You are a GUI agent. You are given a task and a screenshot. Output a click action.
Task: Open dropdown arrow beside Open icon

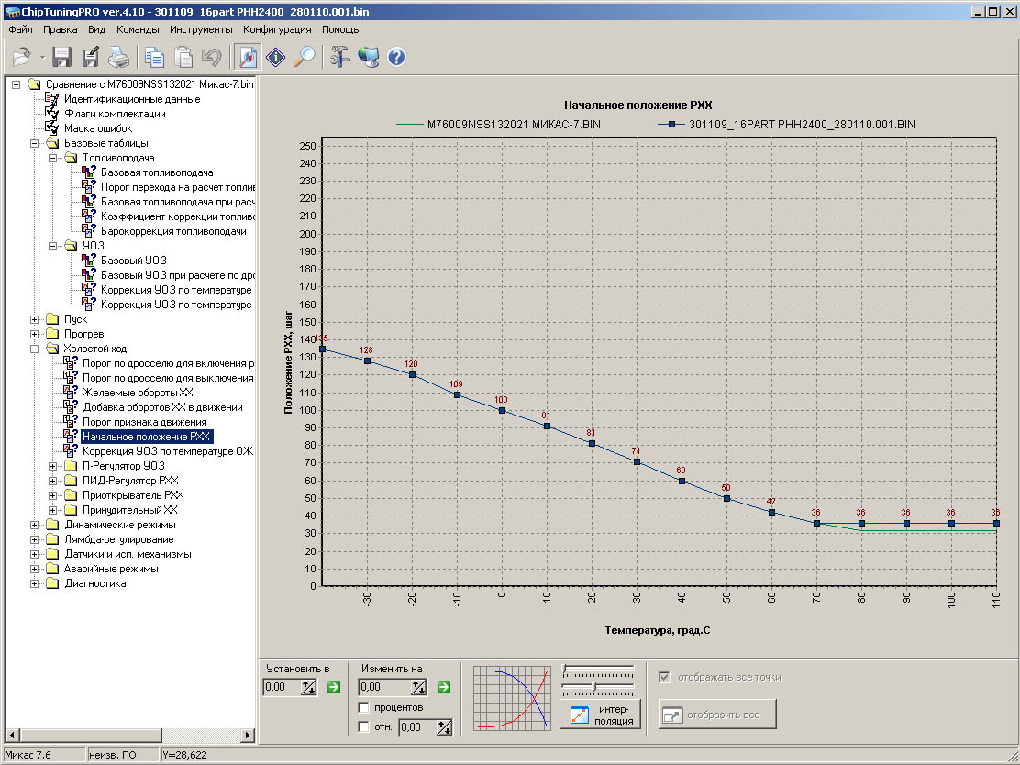coord(42,58)
